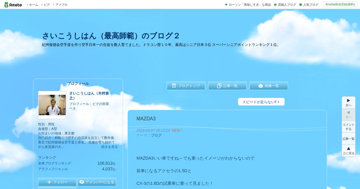
Task: Click the 芸能人ブログ crown icon
Action: [275, 4]
